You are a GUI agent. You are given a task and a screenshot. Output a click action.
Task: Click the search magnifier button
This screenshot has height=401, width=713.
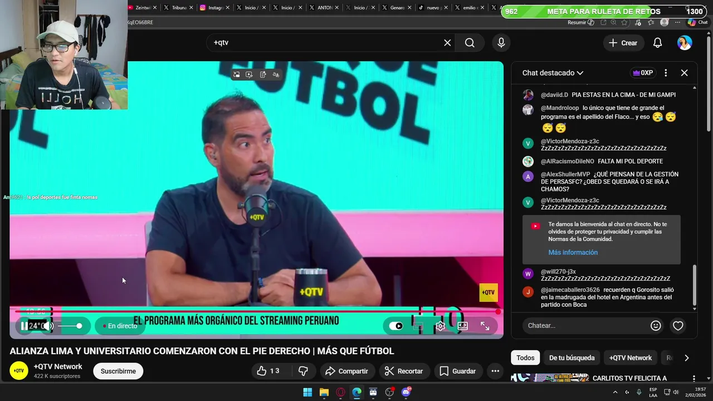pos(470,43)
